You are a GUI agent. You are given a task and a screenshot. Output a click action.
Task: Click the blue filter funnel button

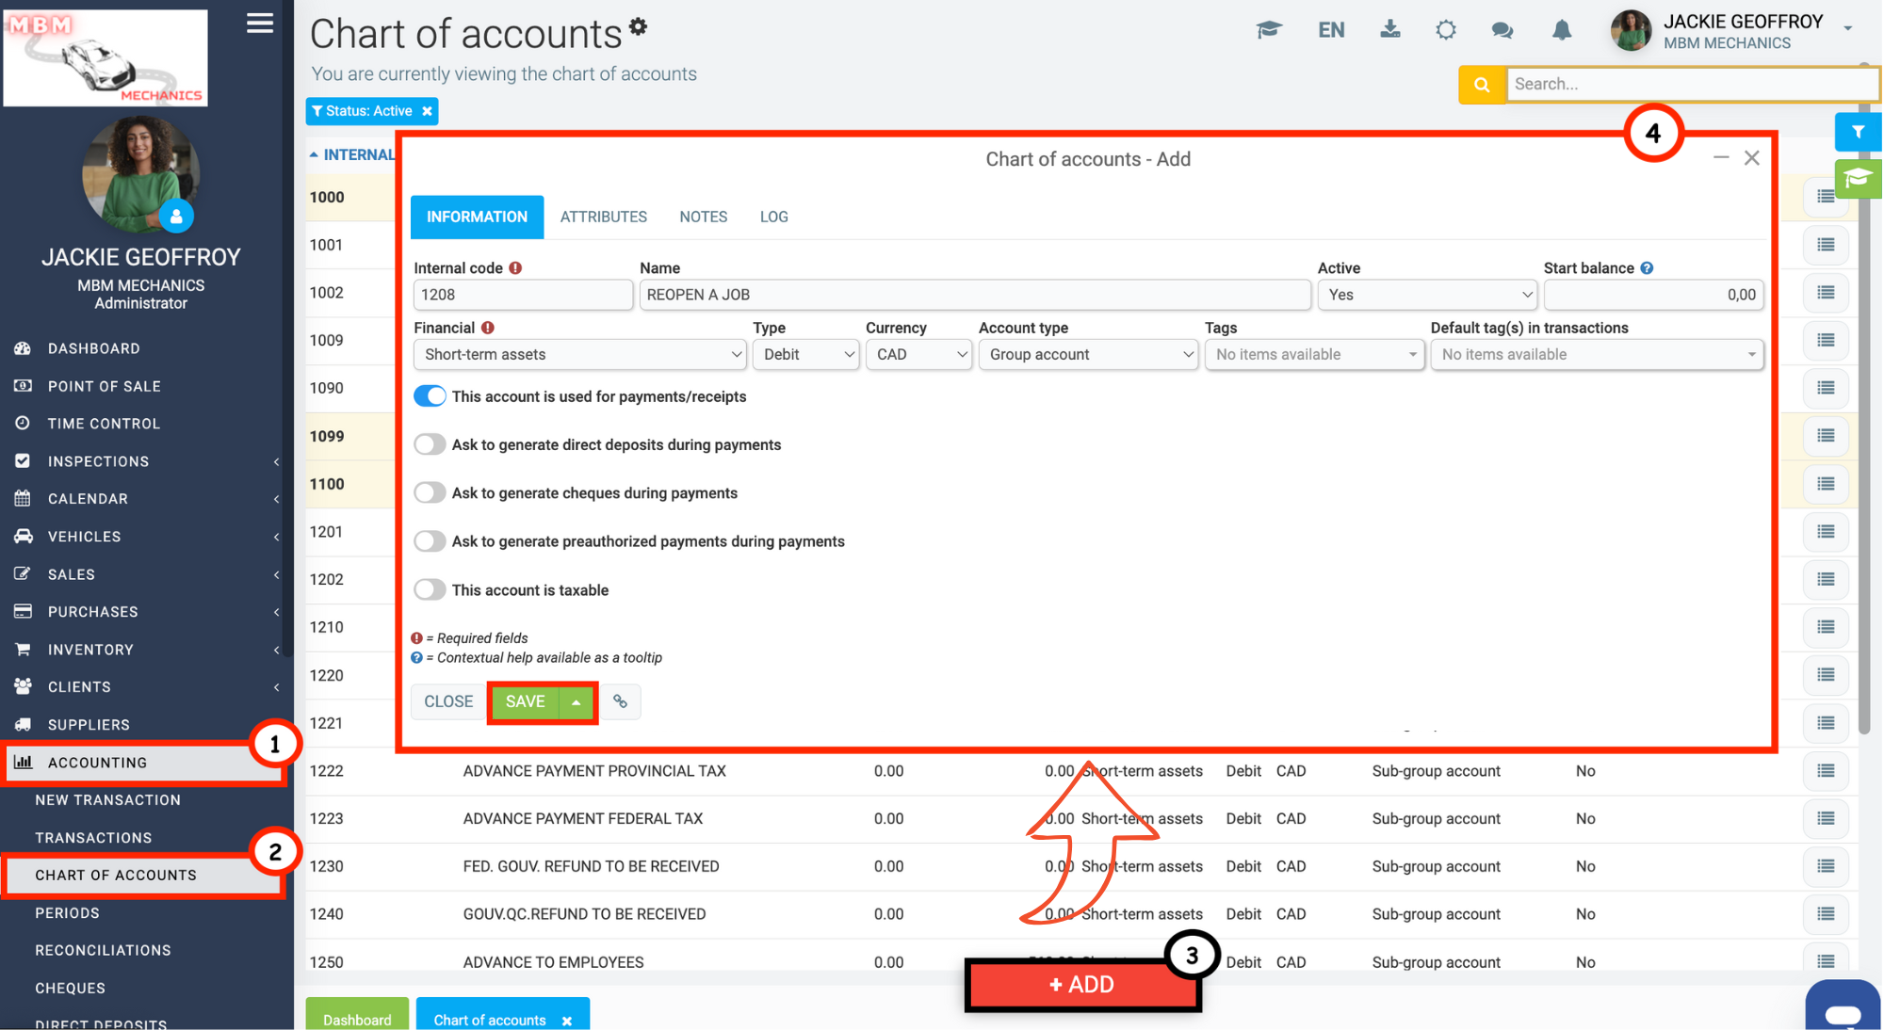pos(1858,132)
